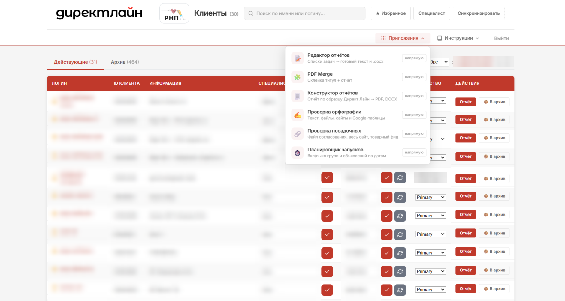565x301 pixels.
Task: Click напрямую badge next to PDF Merge
Action: (414, 77)
